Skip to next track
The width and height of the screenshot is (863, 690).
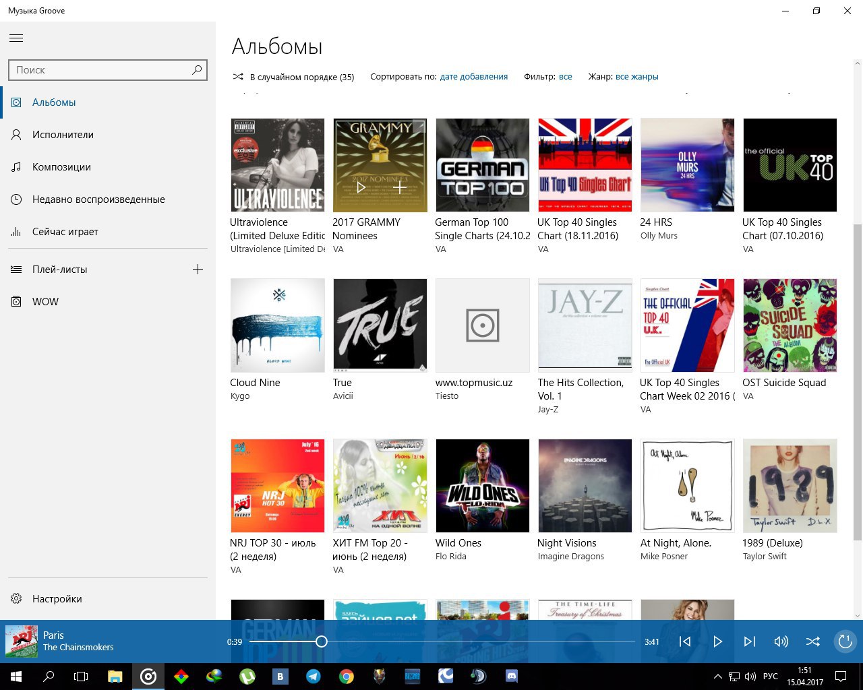tap(749, 641)
